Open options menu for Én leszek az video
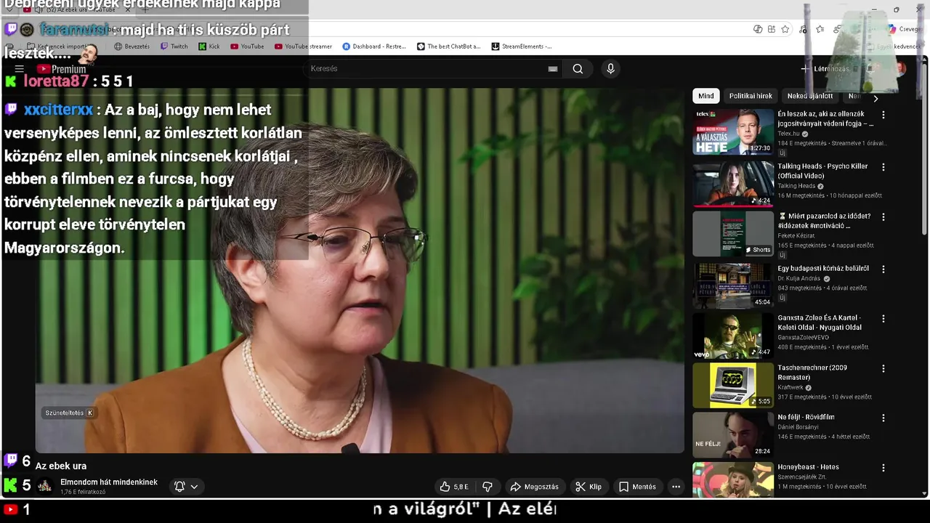The height and width of the screenshot is (523, 930). [x=883, y=115]
